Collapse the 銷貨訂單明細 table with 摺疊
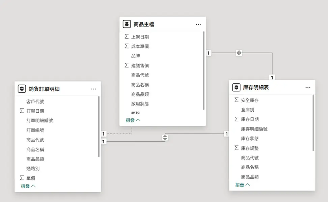The image size is (328, 202). 28,186
